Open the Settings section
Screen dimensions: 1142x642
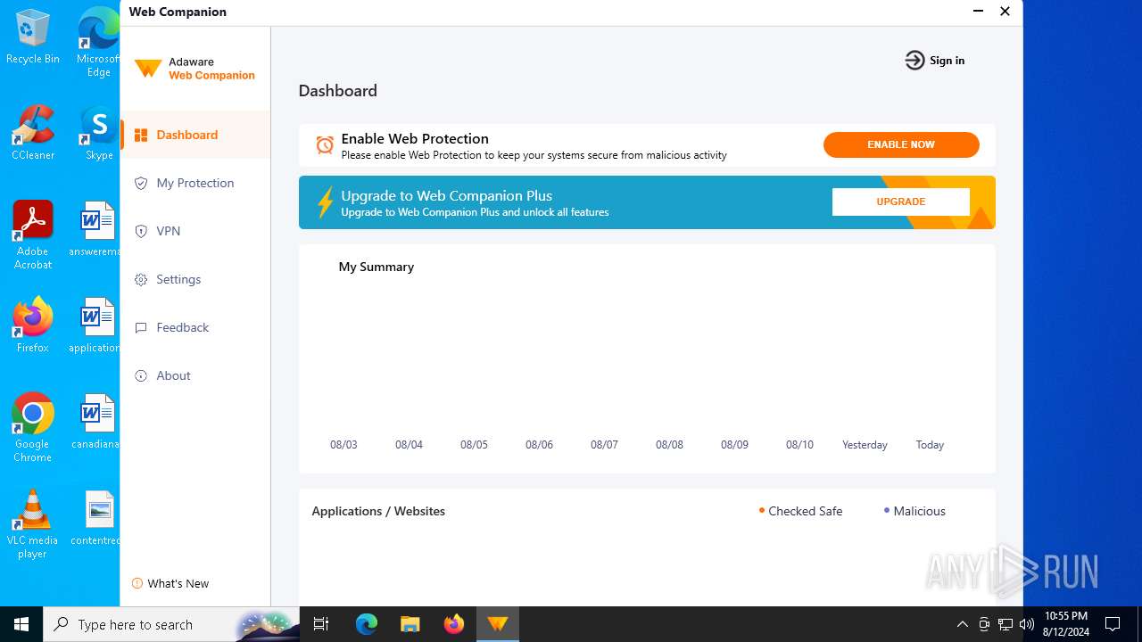point(195,279)
